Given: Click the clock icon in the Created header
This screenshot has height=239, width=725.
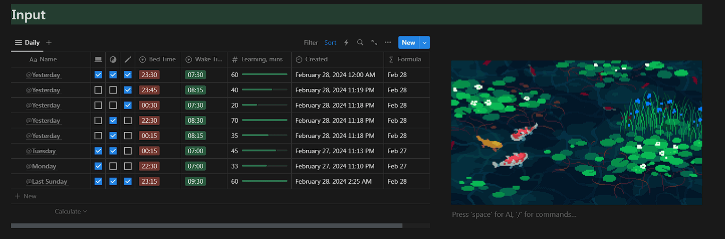Looking at the screenshot, I should (299, 60).
